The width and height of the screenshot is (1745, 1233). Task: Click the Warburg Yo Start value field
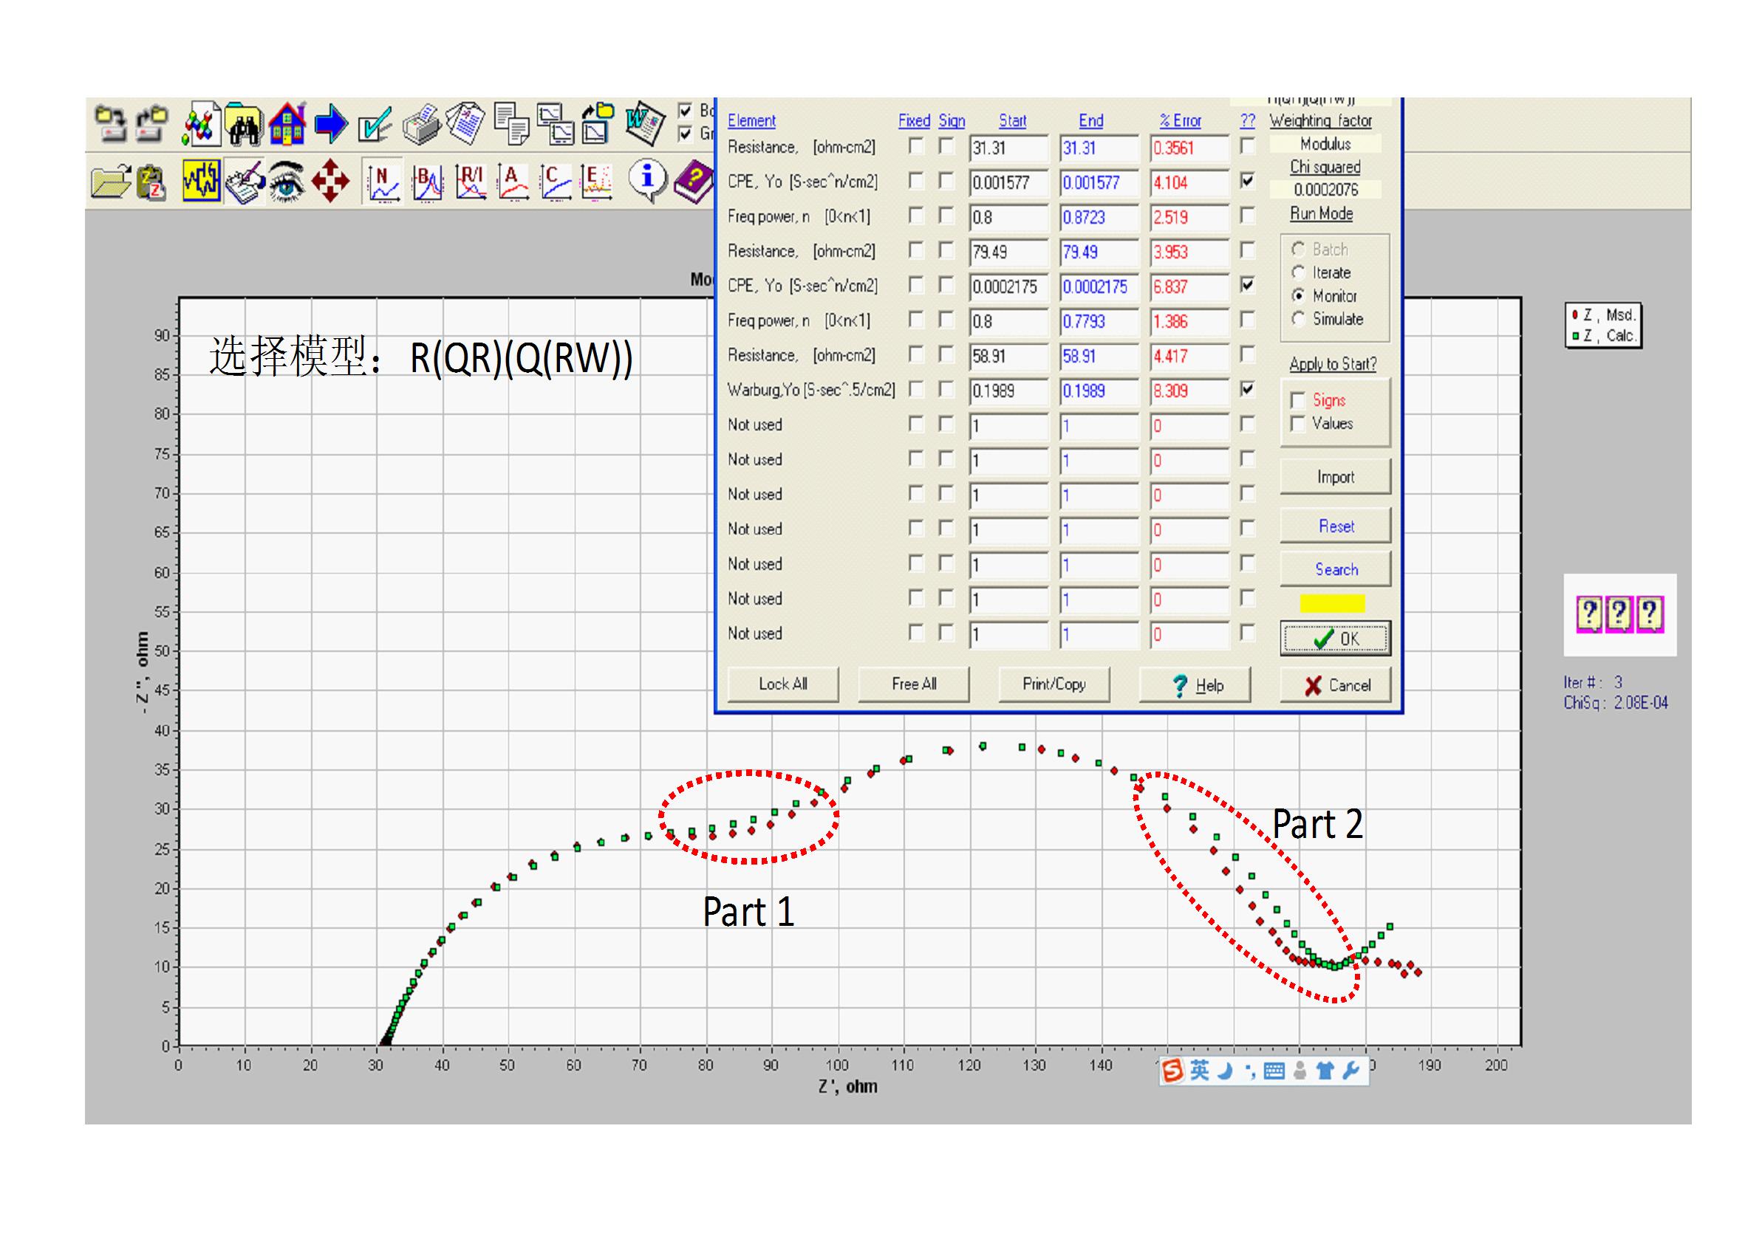coord(1008,391)
